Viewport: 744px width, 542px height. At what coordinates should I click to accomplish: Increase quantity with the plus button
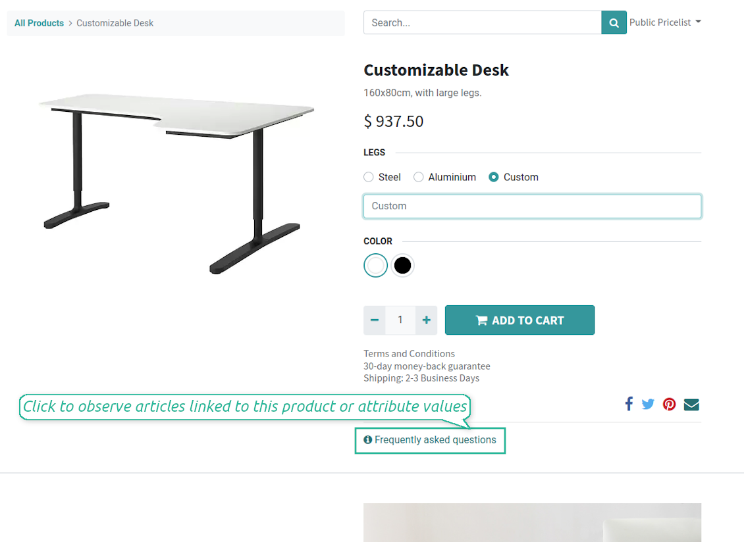[x=427, y=320]
